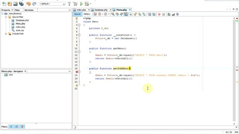
Task: Undo the last edit
Action: (28, 4)
